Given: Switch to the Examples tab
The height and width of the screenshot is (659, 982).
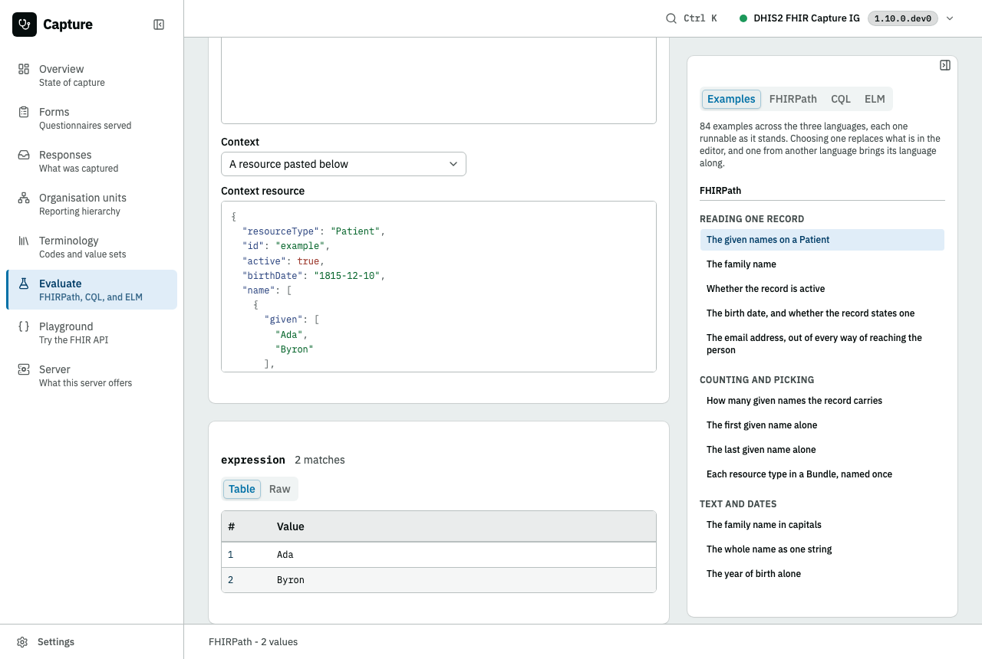Looking at the screenshot, I should coord(731,99).
